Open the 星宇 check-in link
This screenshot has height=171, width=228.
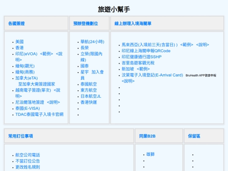(x=84, y=72)
